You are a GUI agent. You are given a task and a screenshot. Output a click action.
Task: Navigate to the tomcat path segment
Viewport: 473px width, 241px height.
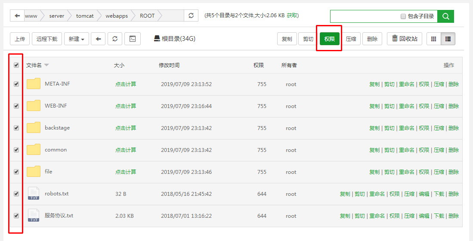pyautogui.click(x=85, y=16)
